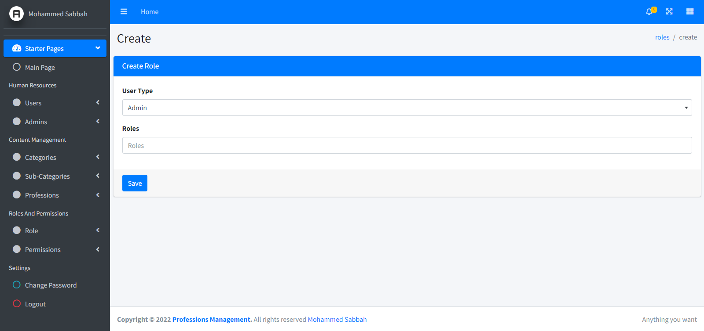
Task: Focus the Roles text input field
Action: (407, 145)
